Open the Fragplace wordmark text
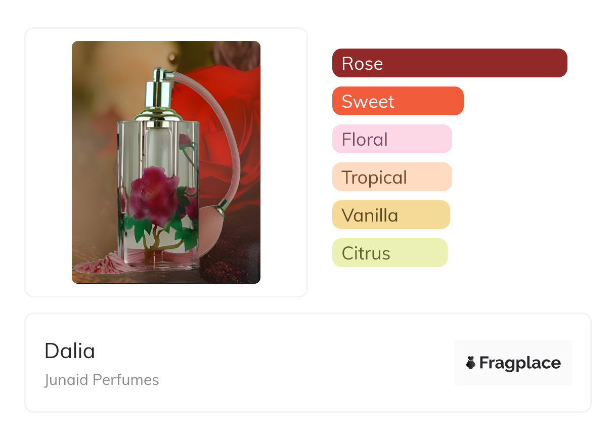 click(x=520, y=363)
